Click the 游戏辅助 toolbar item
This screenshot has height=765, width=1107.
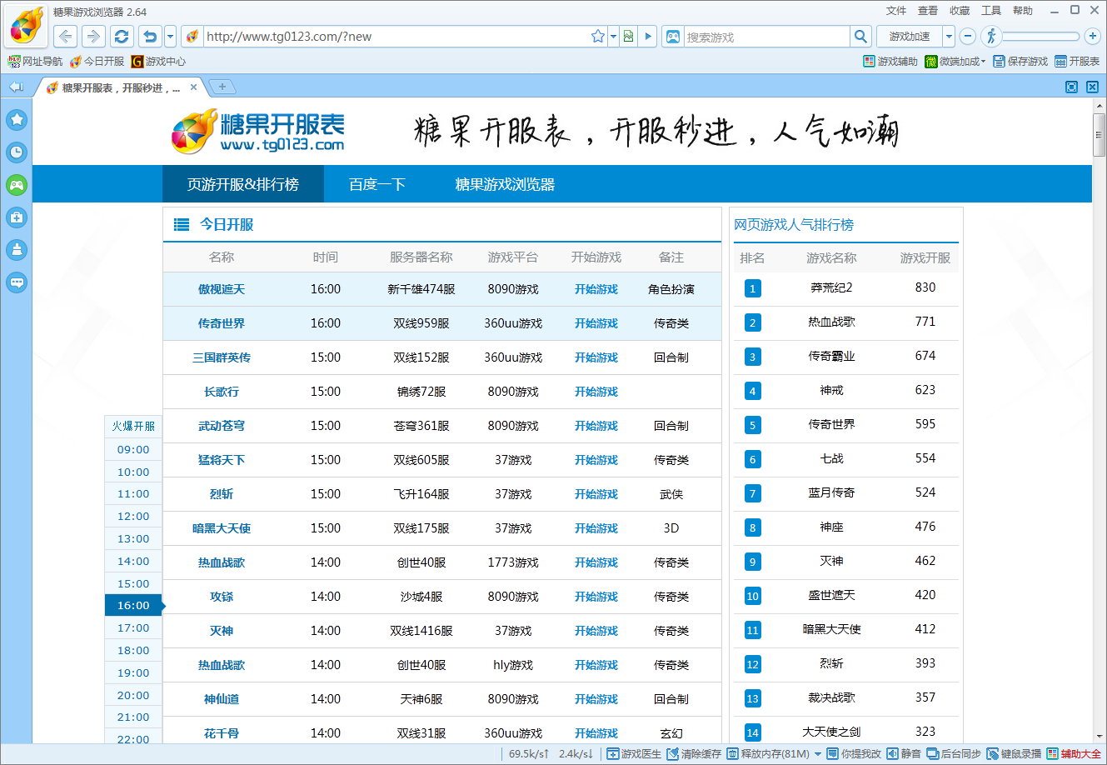click(x=890, y=62)
